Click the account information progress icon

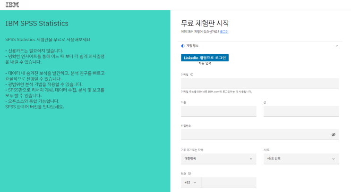tap(183, 46)
